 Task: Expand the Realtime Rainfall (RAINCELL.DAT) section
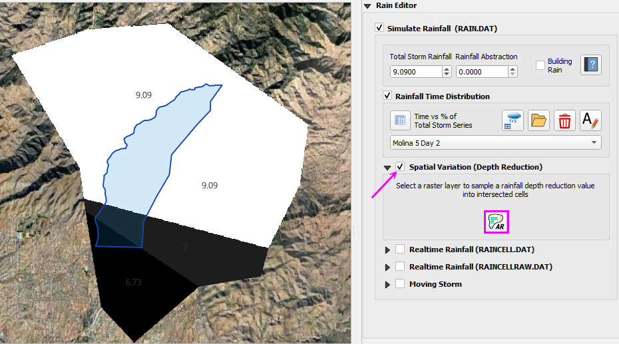point(388,250)
